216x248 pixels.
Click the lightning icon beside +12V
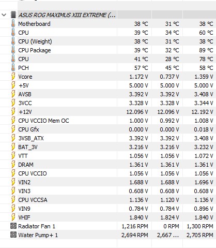[13, 112]
